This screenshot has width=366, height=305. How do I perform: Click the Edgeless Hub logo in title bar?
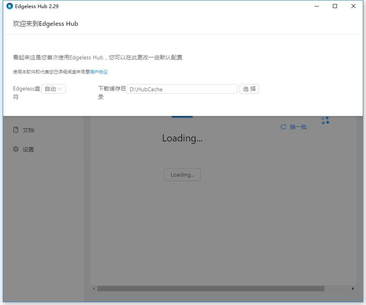click(x=10, y=6)
